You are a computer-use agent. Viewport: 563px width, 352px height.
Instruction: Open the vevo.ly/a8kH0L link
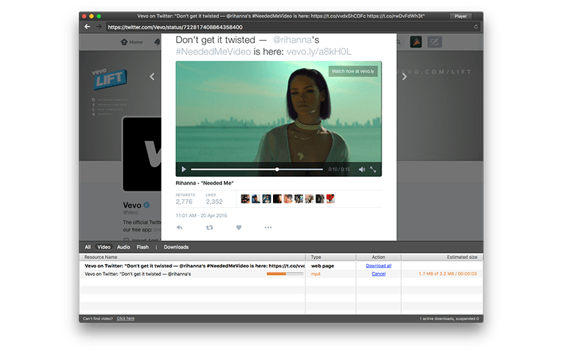[319, 51]
